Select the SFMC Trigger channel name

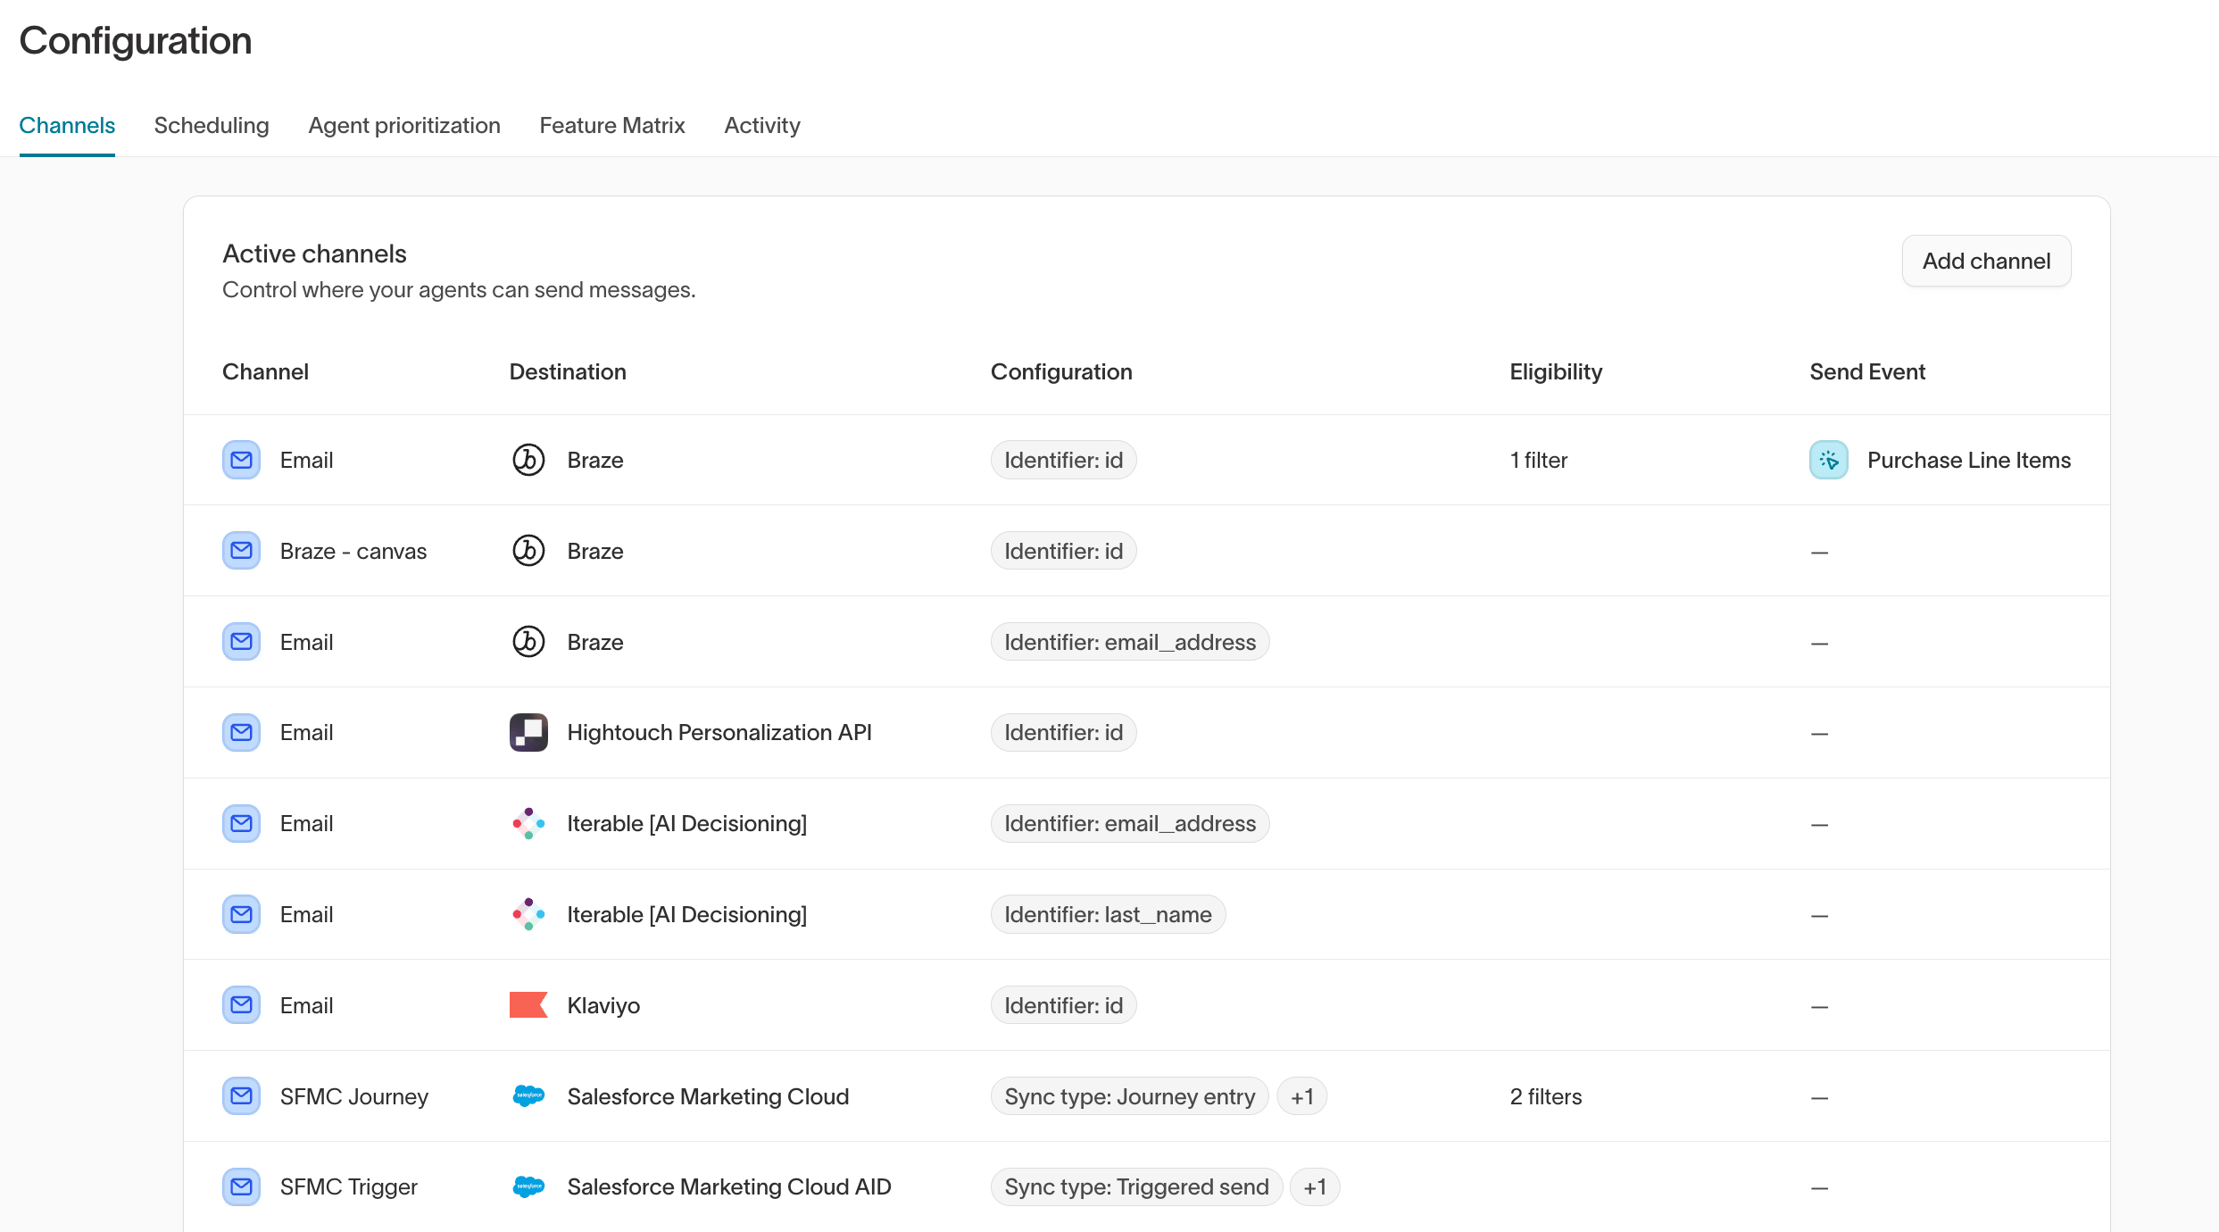coord(349,1186)
